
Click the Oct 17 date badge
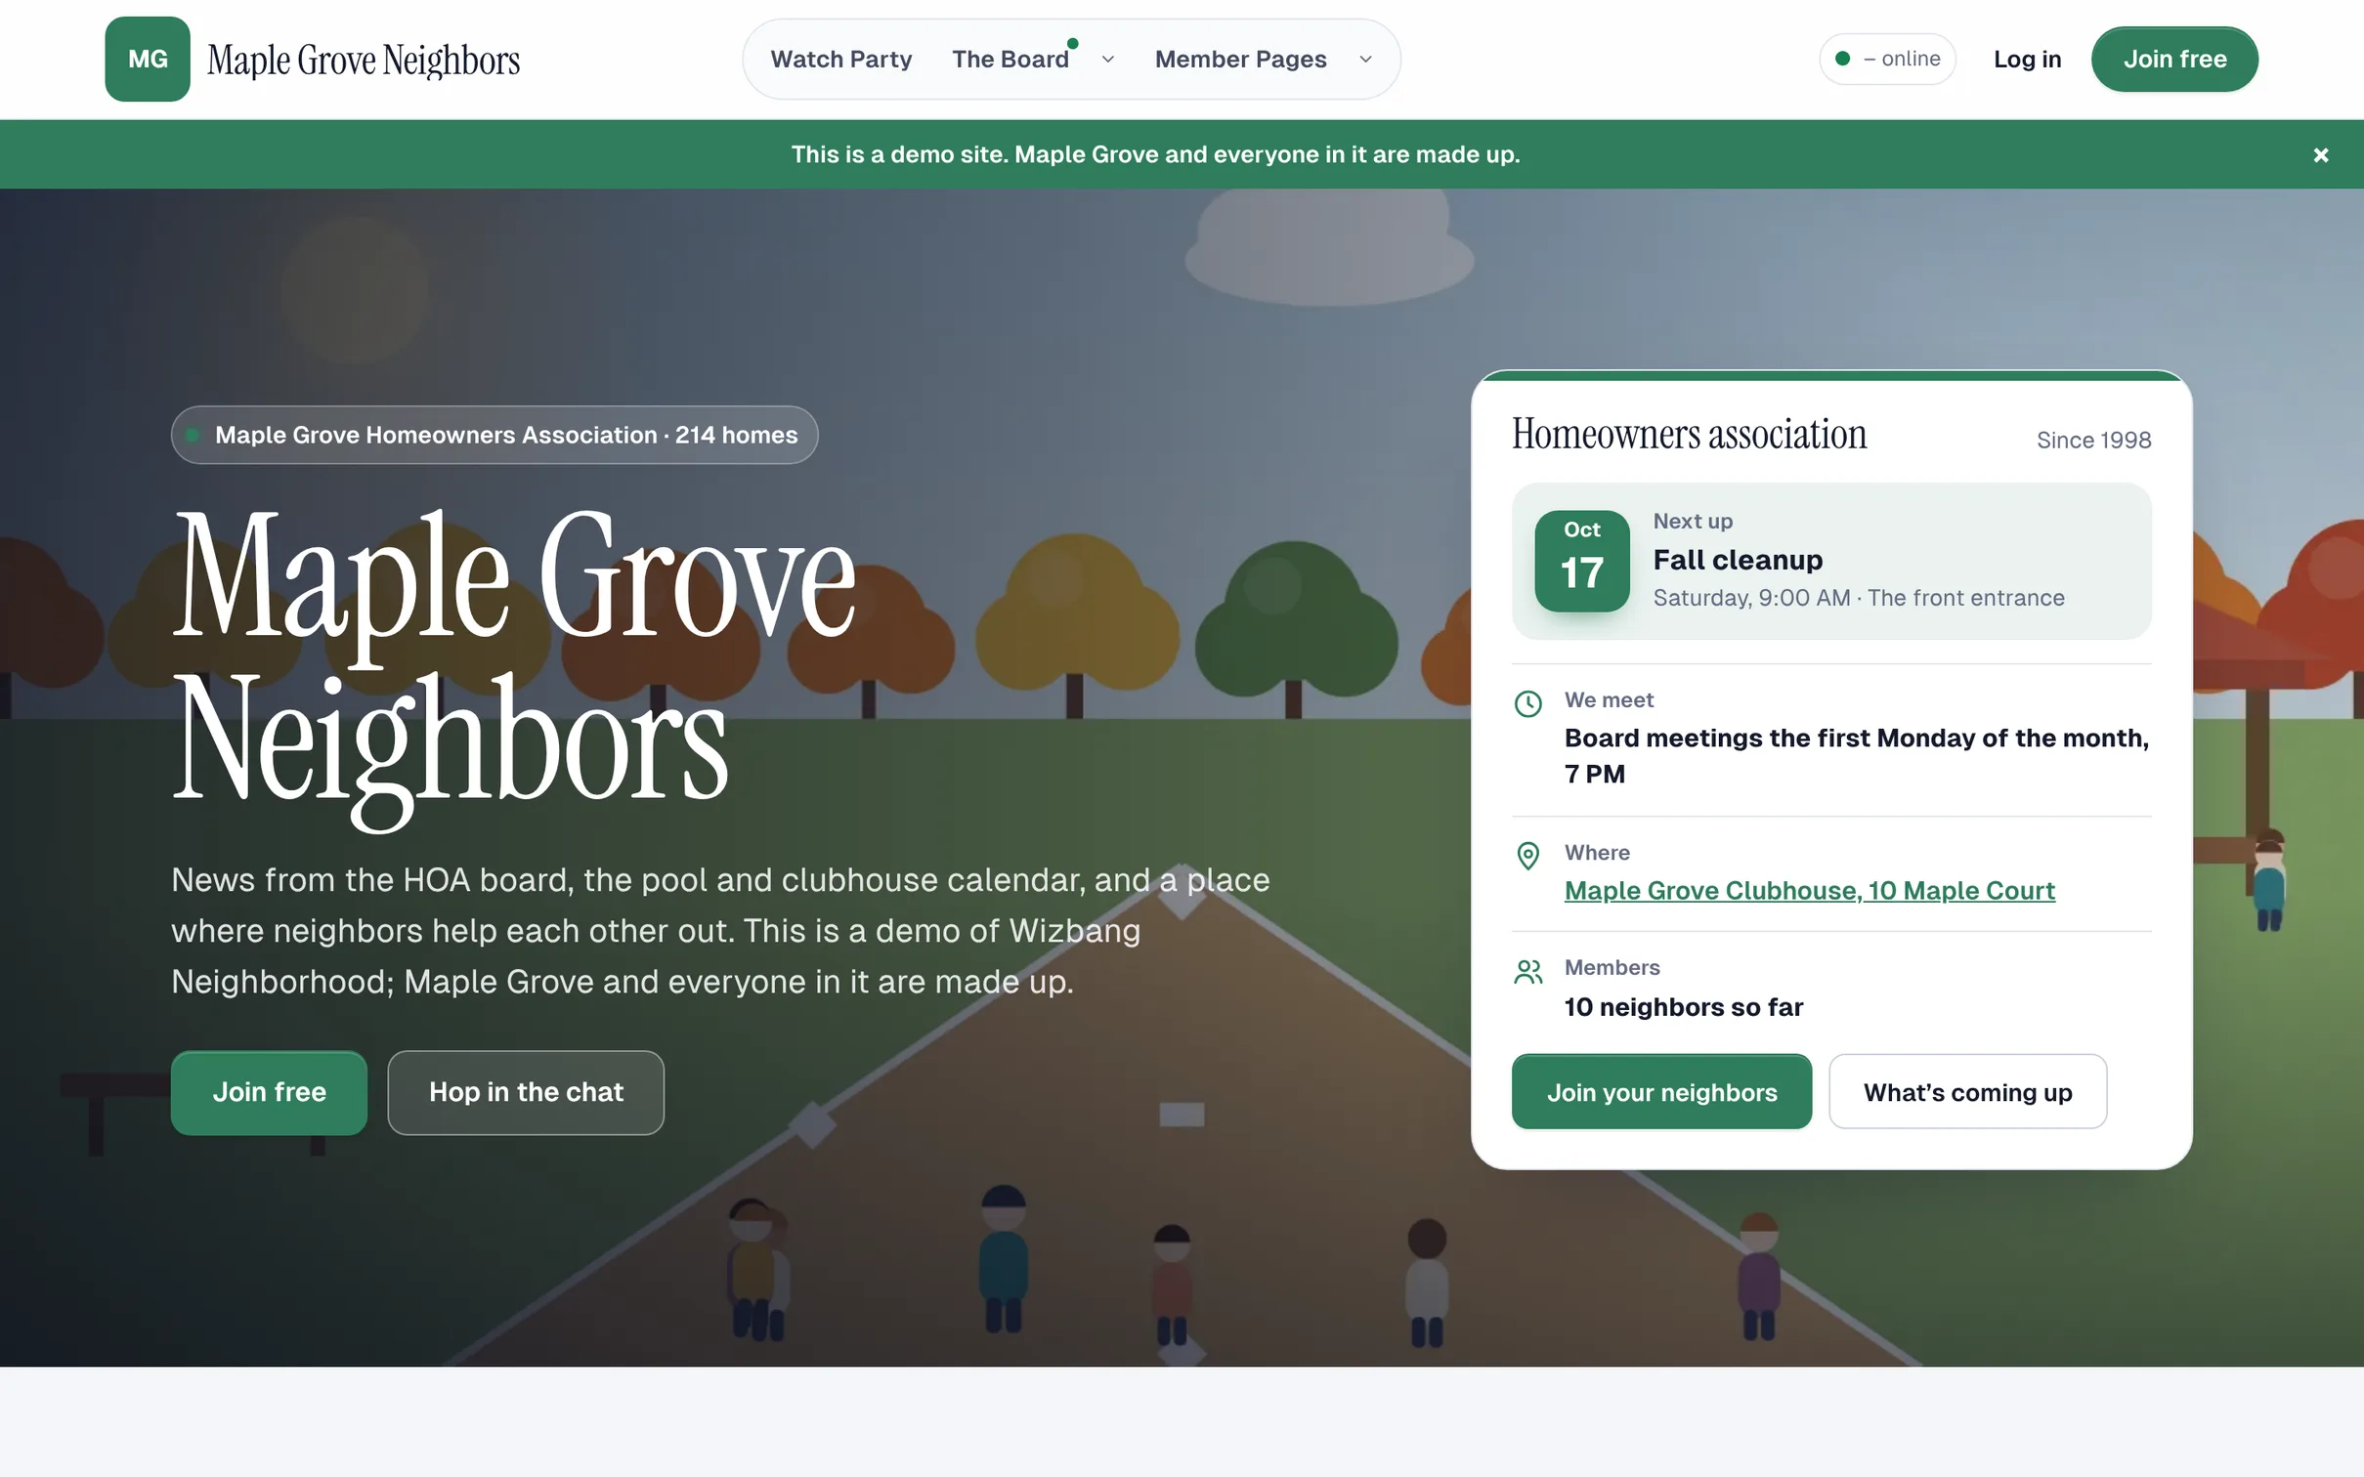tap(1582, 561)
